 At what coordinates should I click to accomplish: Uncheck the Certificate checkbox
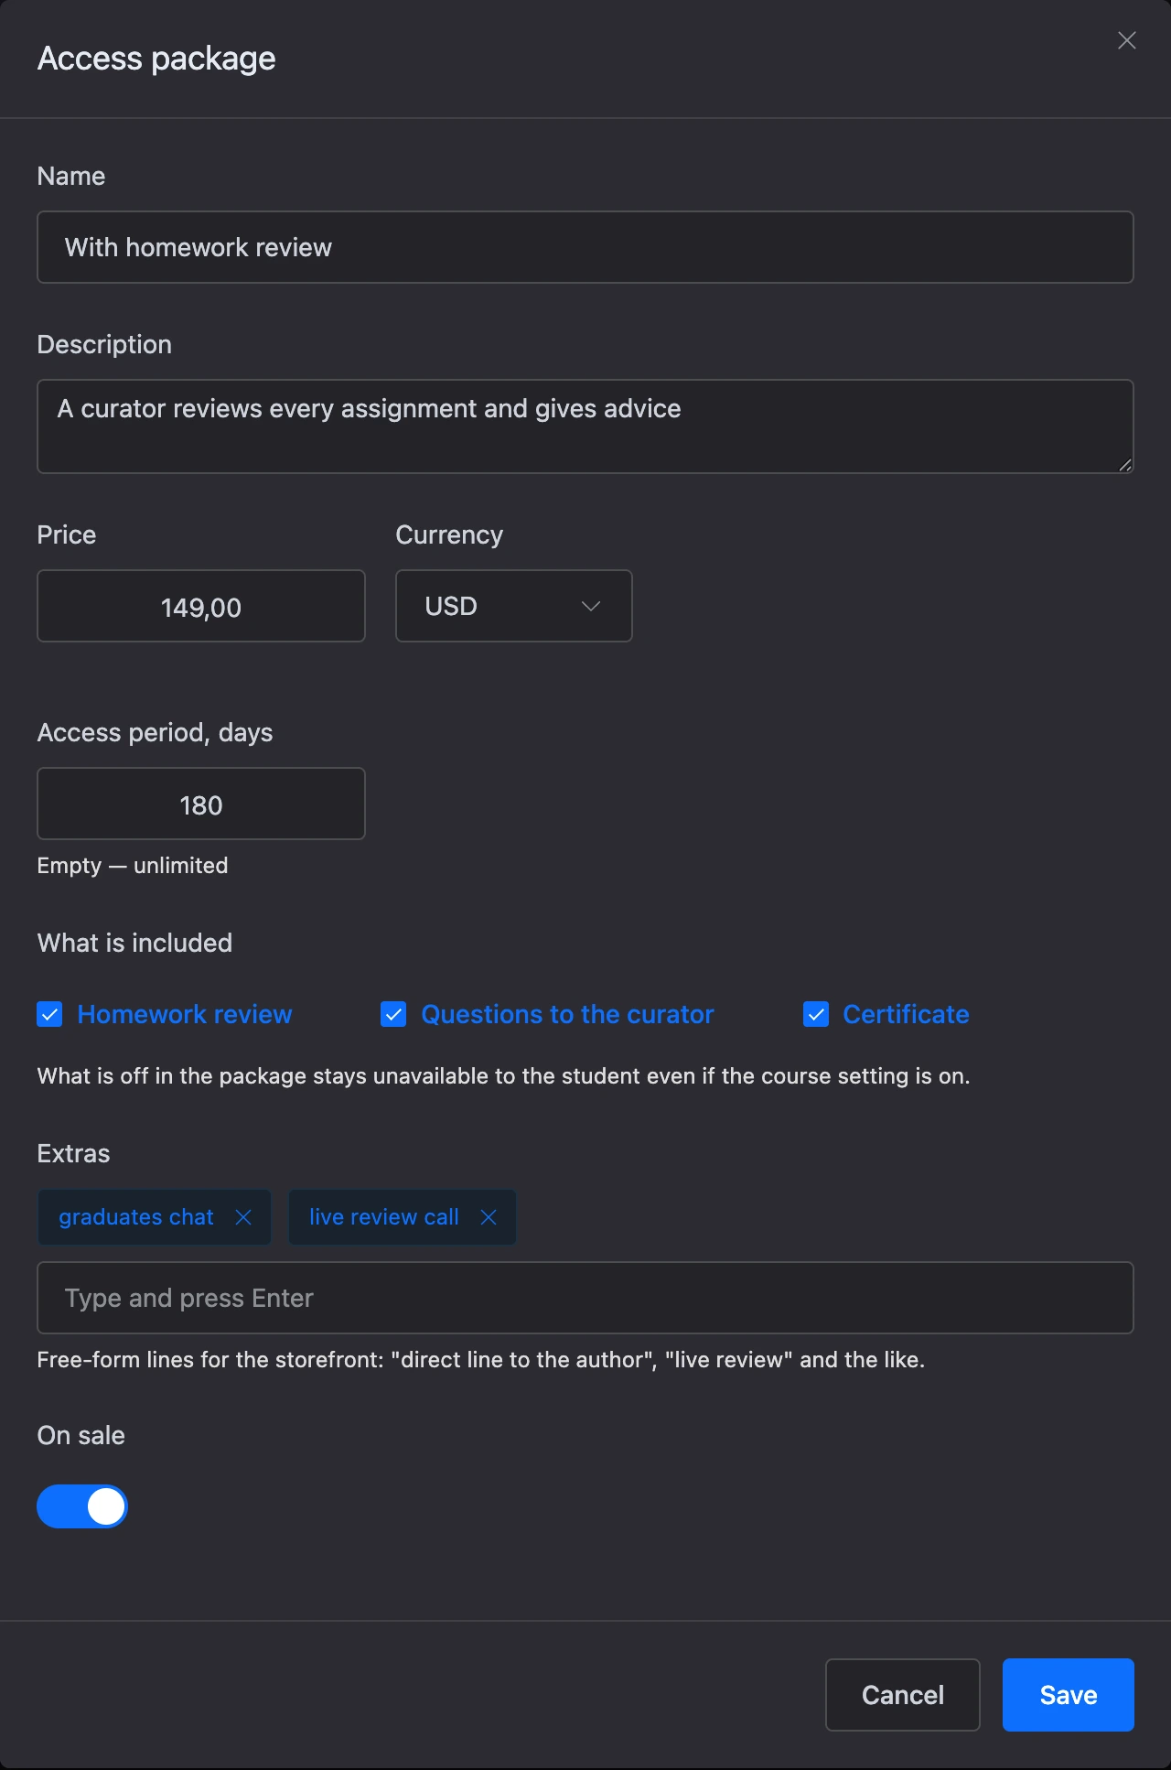click(x=816, y=1014)
